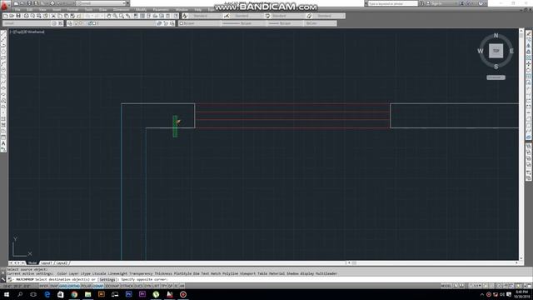Select the Move modify tool

coord(529,64)
